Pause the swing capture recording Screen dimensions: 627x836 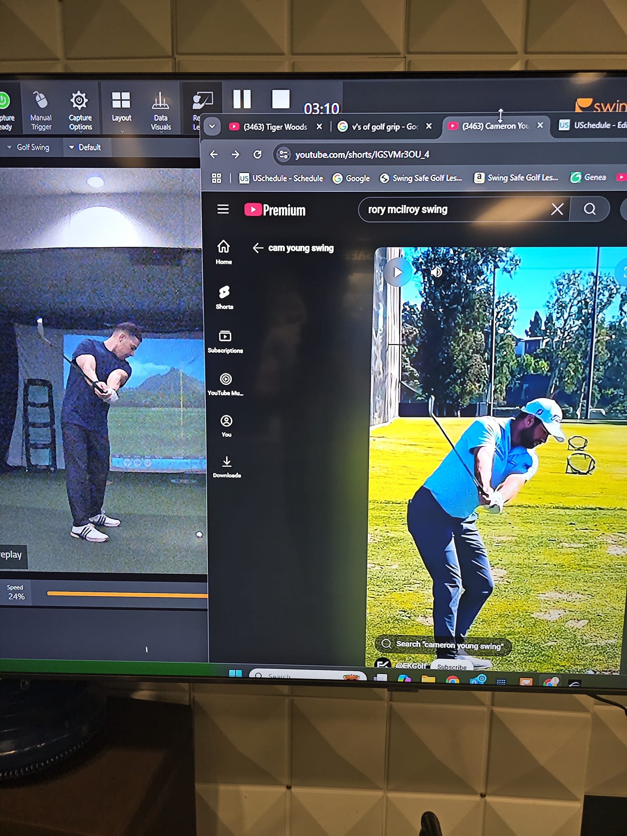(x=242, y=99)
